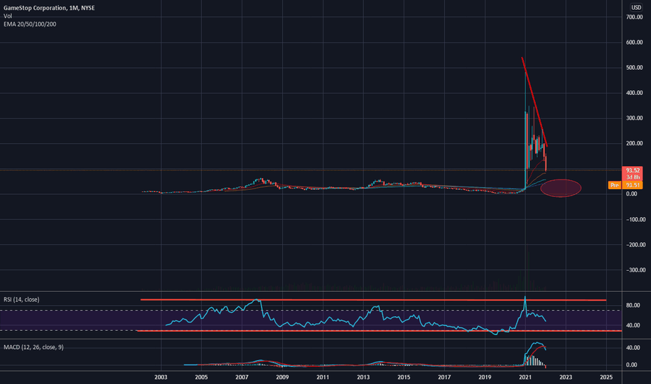Click the 2019 time axis label
The height and width of the screenshot is (384, 651).
[x=485, y=377]
